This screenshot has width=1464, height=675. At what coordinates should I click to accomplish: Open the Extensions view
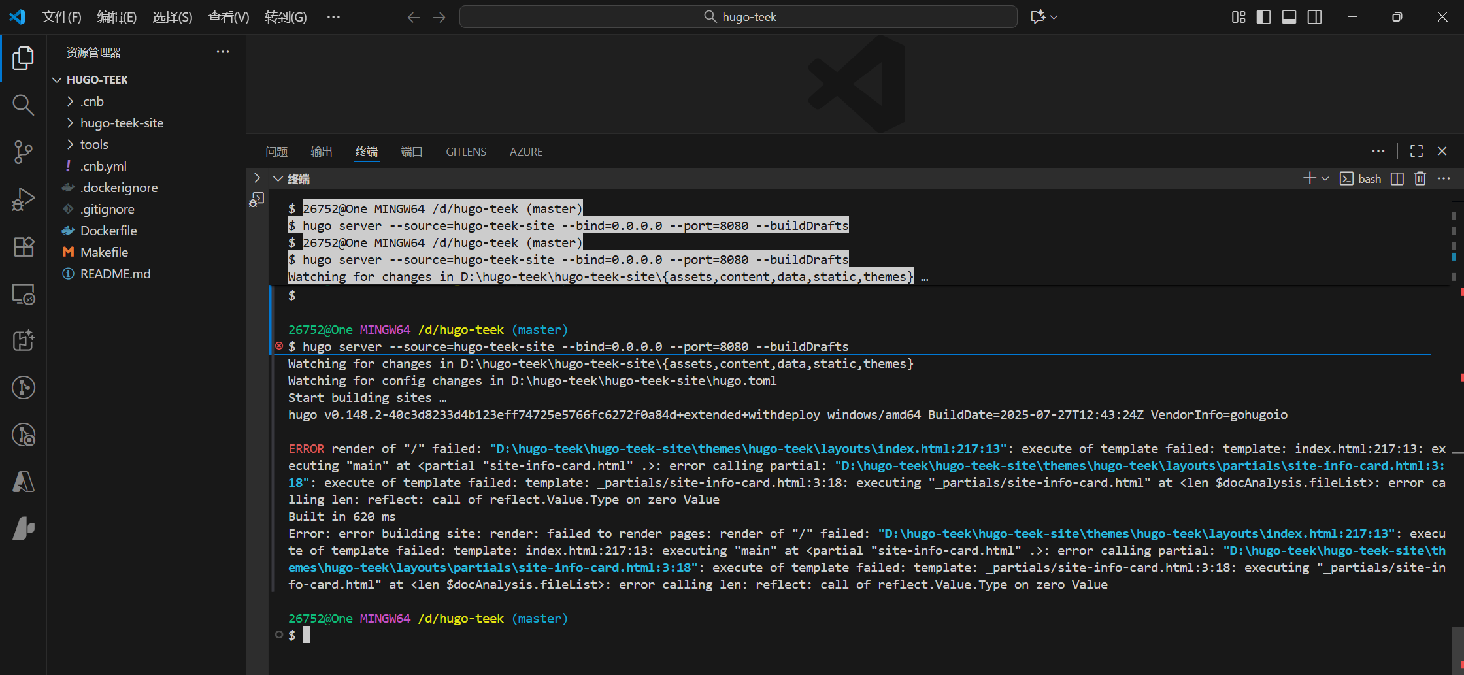[x=23, y=246]
